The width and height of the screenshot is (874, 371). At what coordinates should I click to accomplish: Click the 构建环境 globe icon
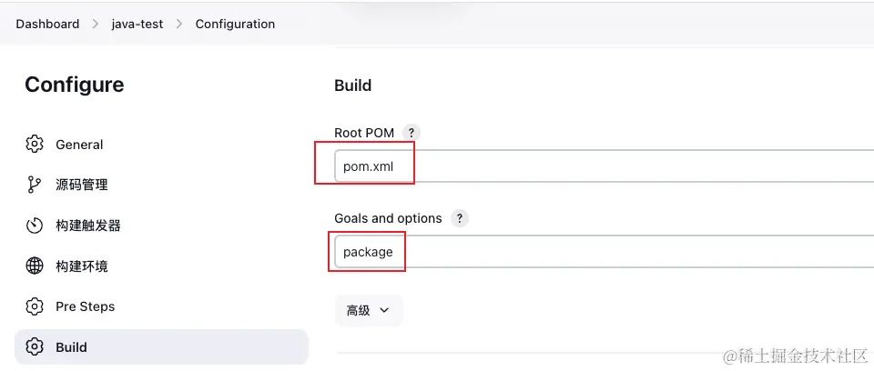35,266
